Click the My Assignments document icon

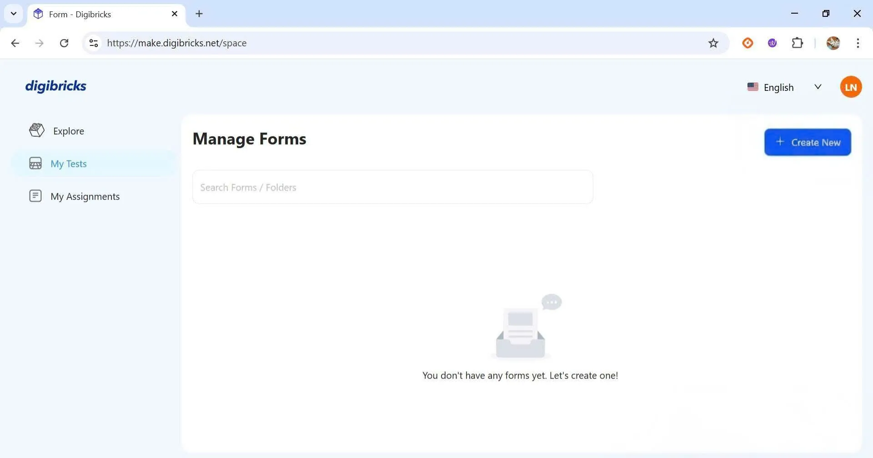point(35,196)
